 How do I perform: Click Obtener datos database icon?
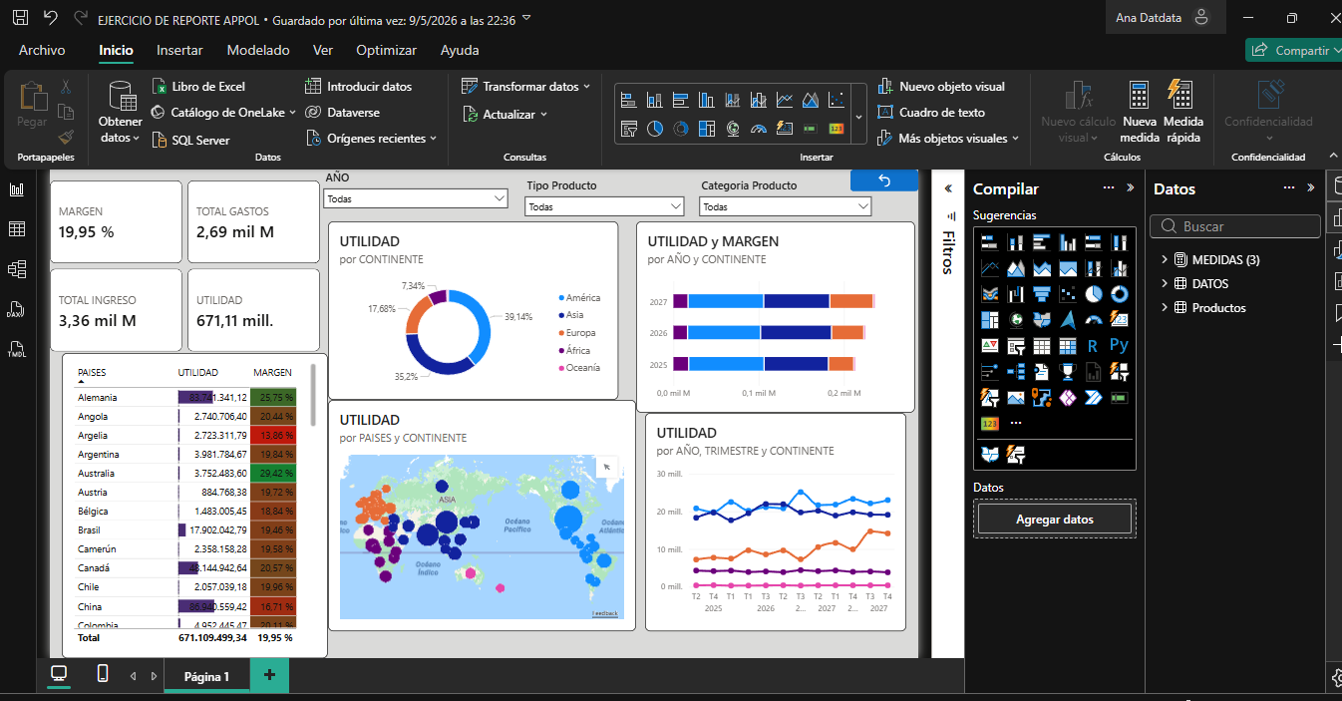pos(123,96)
